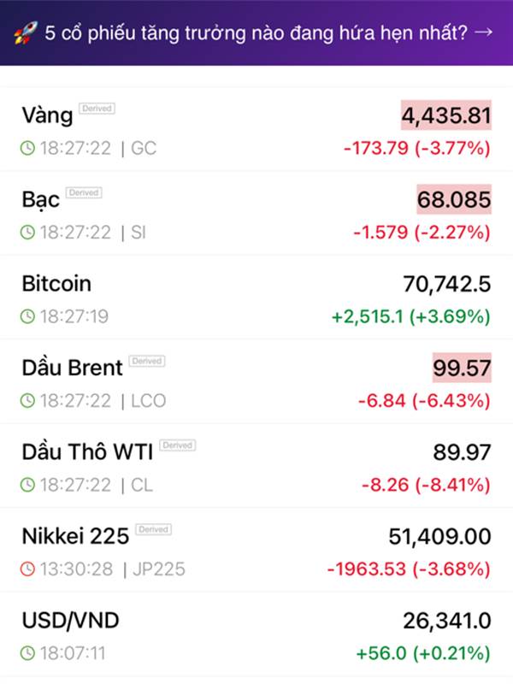Tap the green clock icon beside Bạc
The width and height of the screenshot is (513, 684).
point(28,232)
